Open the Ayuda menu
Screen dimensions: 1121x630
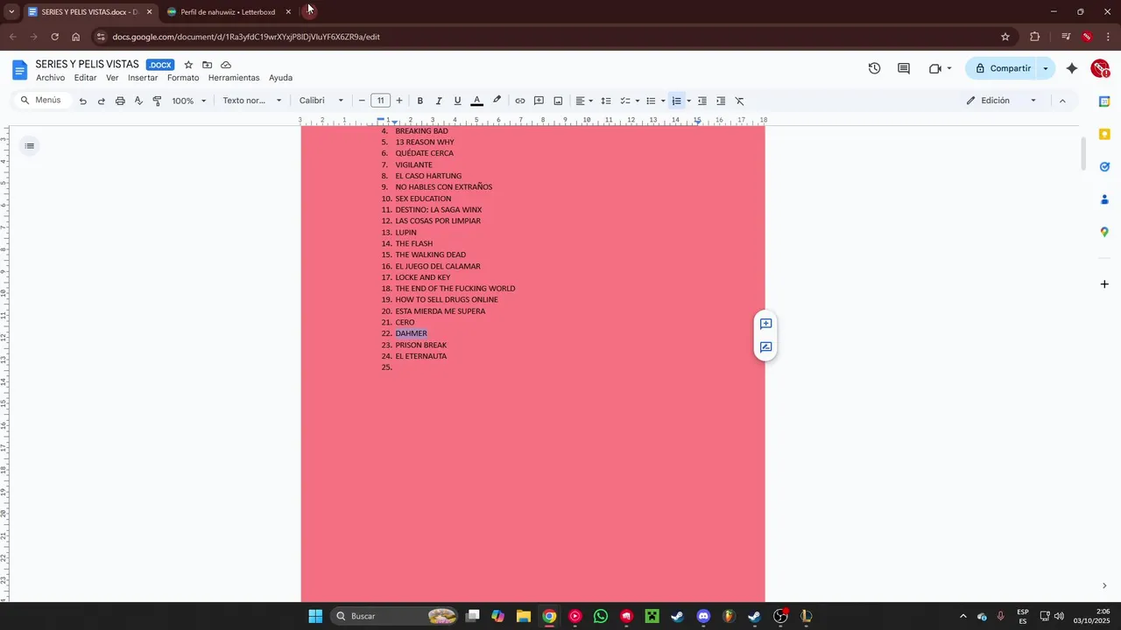click(x=280, y=78)
